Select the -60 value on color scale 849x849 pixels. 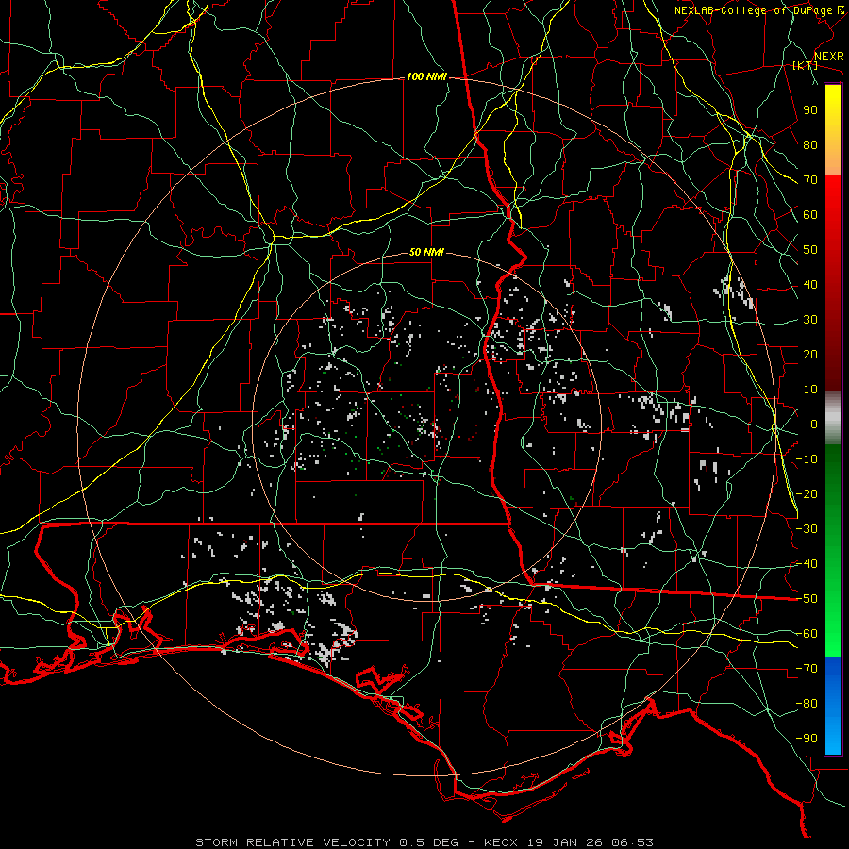click(807, 634)
